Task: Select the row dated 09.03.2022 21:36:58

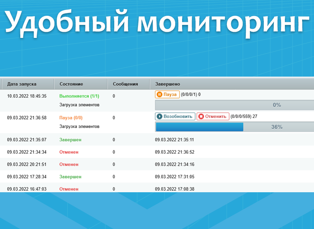Action: coord(27,118)
